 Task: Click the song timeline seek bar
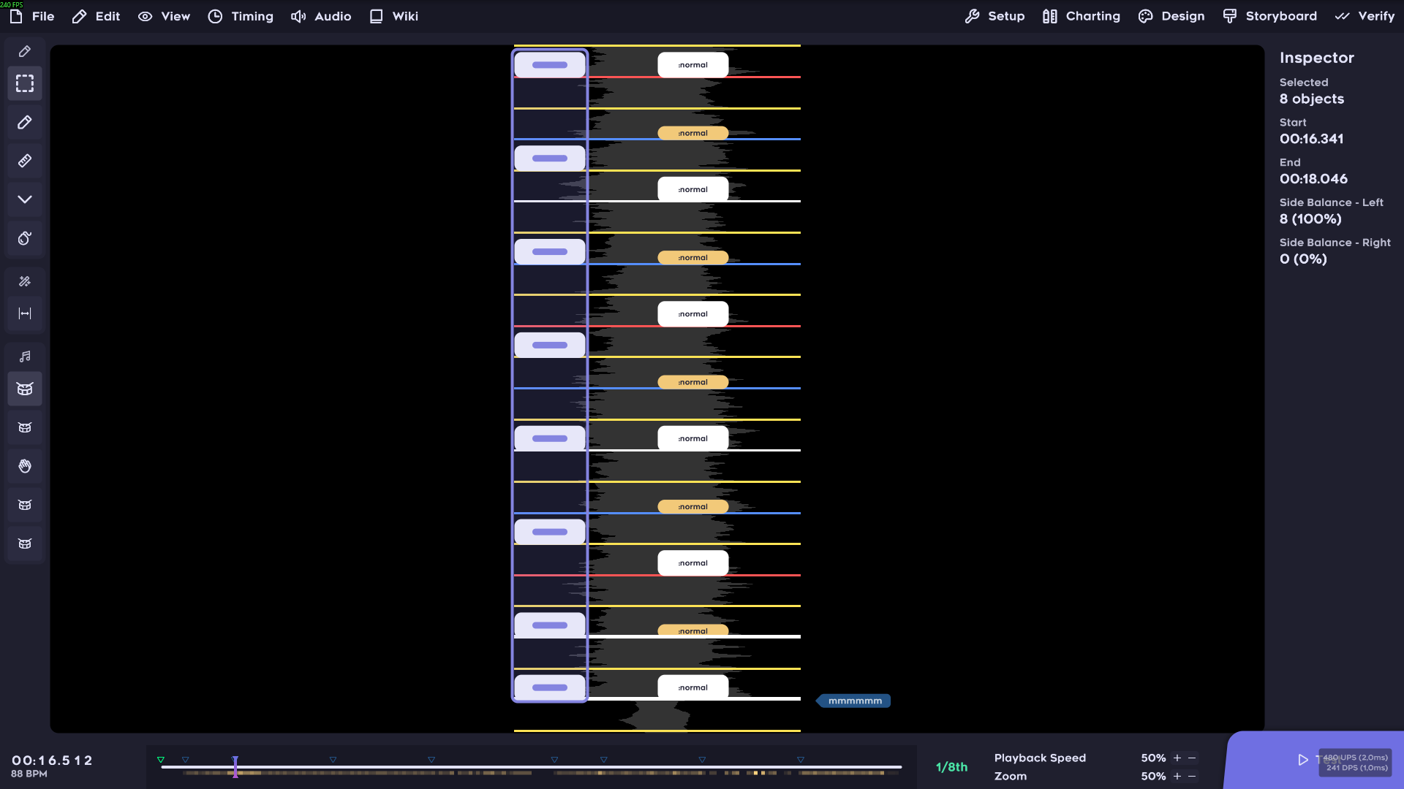(531, 767)
